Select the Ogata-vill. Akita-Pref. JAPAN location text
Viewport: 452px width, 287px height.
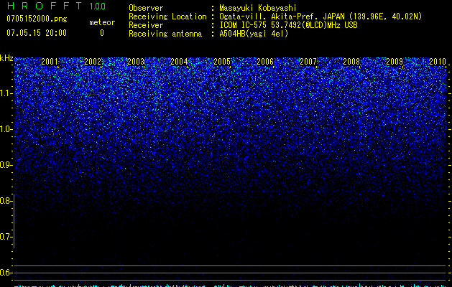[x=320, y=17]
